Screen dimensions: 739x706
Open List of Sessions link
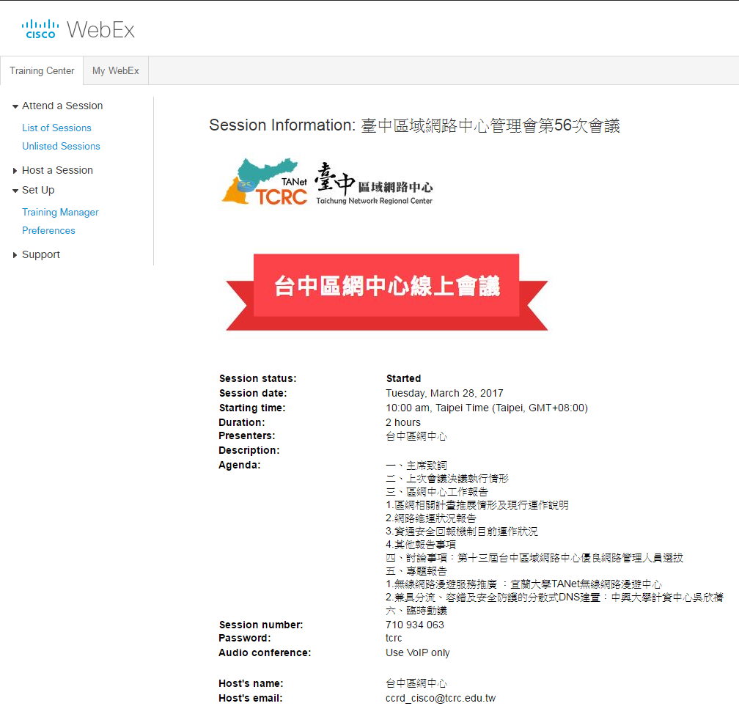pos(56,128)
